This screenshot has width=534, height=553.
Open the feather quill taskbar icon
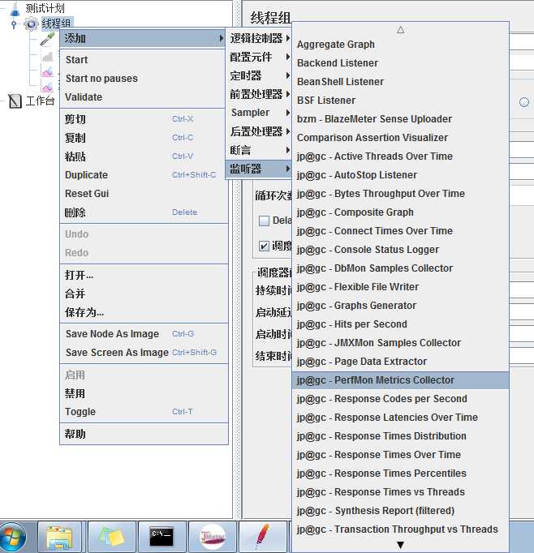tap(261, 537)
